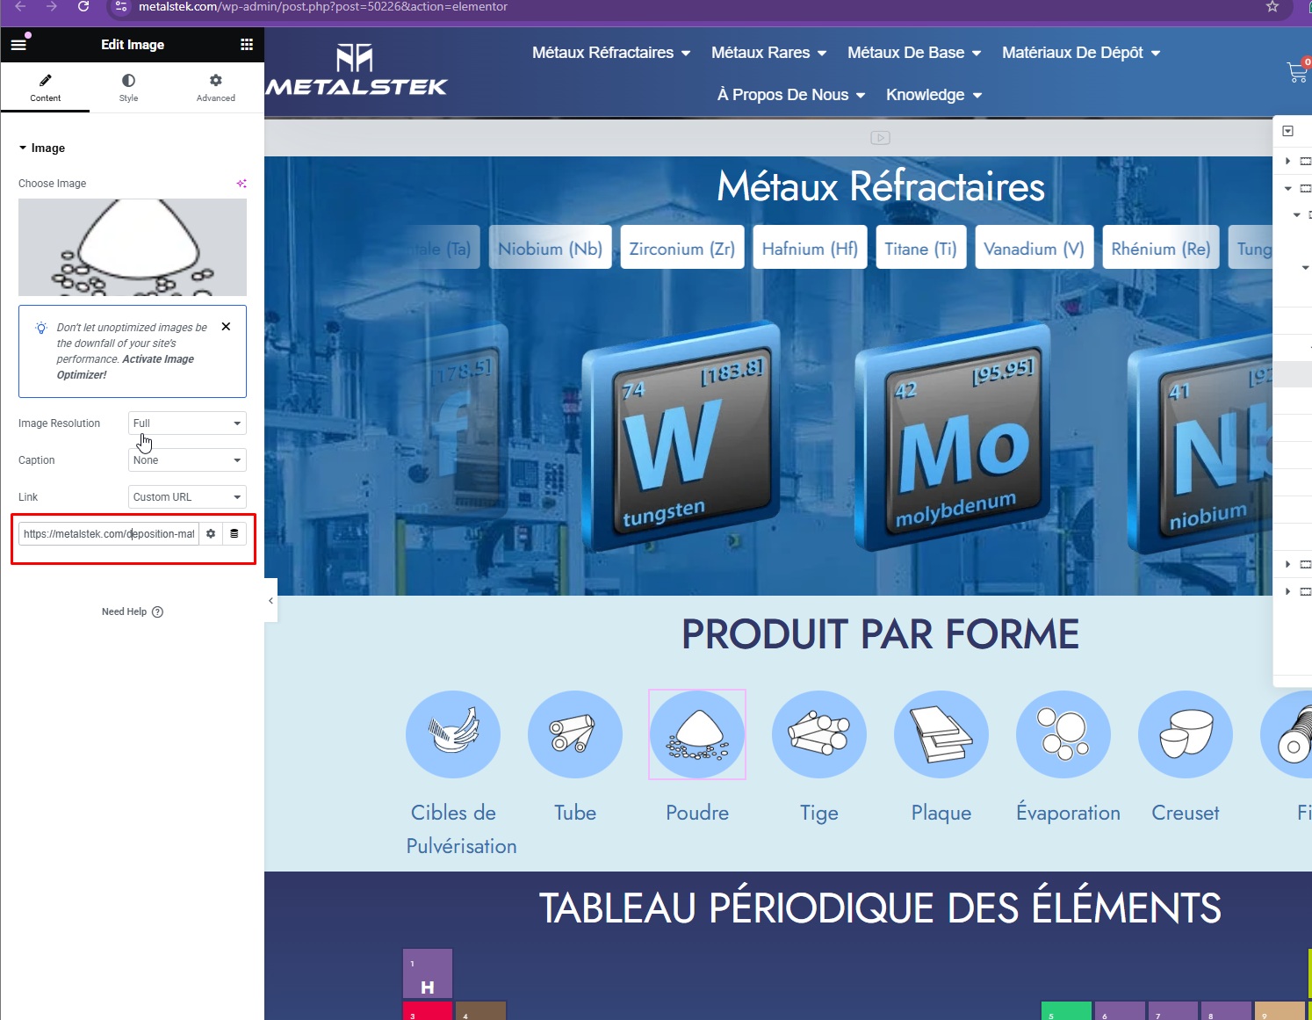Switch to the Advanced tab
This screenshot has height=1020, width=1312.
(215, 88)
